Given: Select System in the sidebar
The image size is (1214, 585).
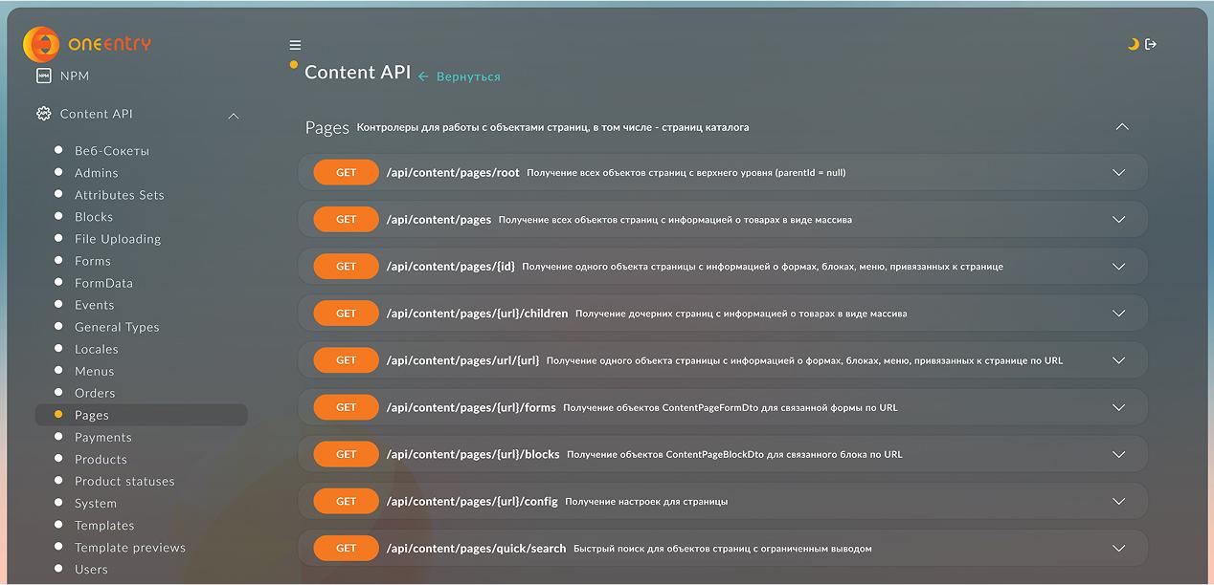Looking at the screenshot, I should 96,503.
